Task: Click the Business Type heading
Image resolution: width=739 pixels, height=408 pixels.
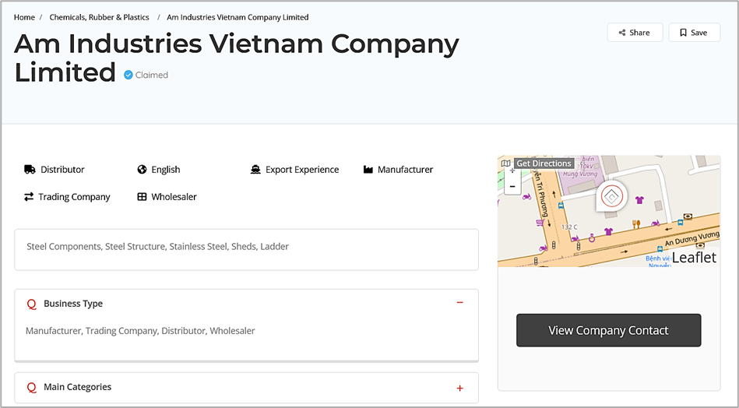Action: pos(73,304)
